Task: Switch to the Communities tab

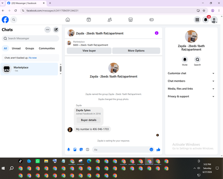Action: pyautogui.click(x=47, y=48)
